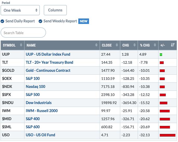The width and height of the screenshot is (178, 142).
Task: Open the Period dropdown showing One Week
Action: [x=20, y=10]
